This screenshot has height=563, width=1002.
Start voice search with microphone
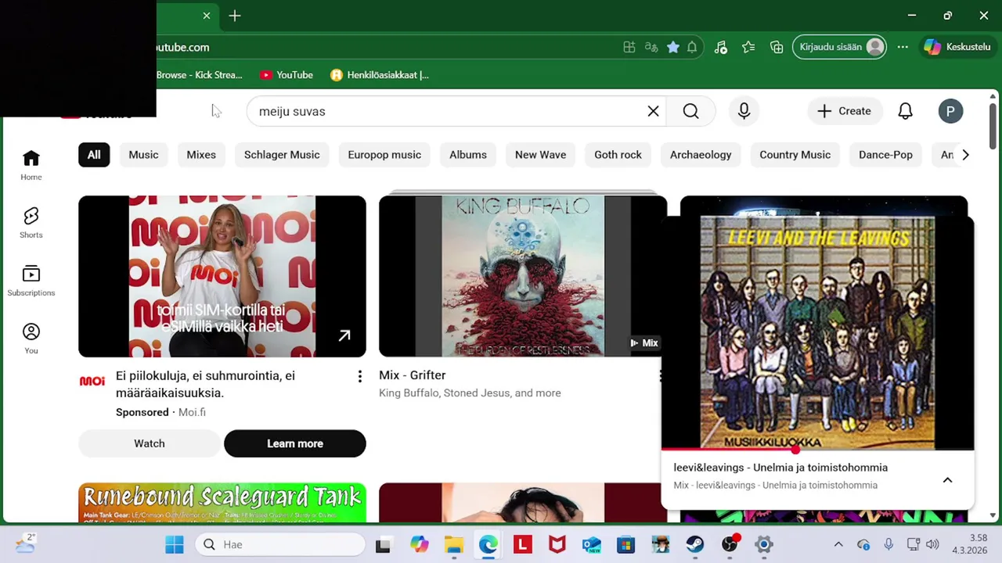[x=744, y=111]
